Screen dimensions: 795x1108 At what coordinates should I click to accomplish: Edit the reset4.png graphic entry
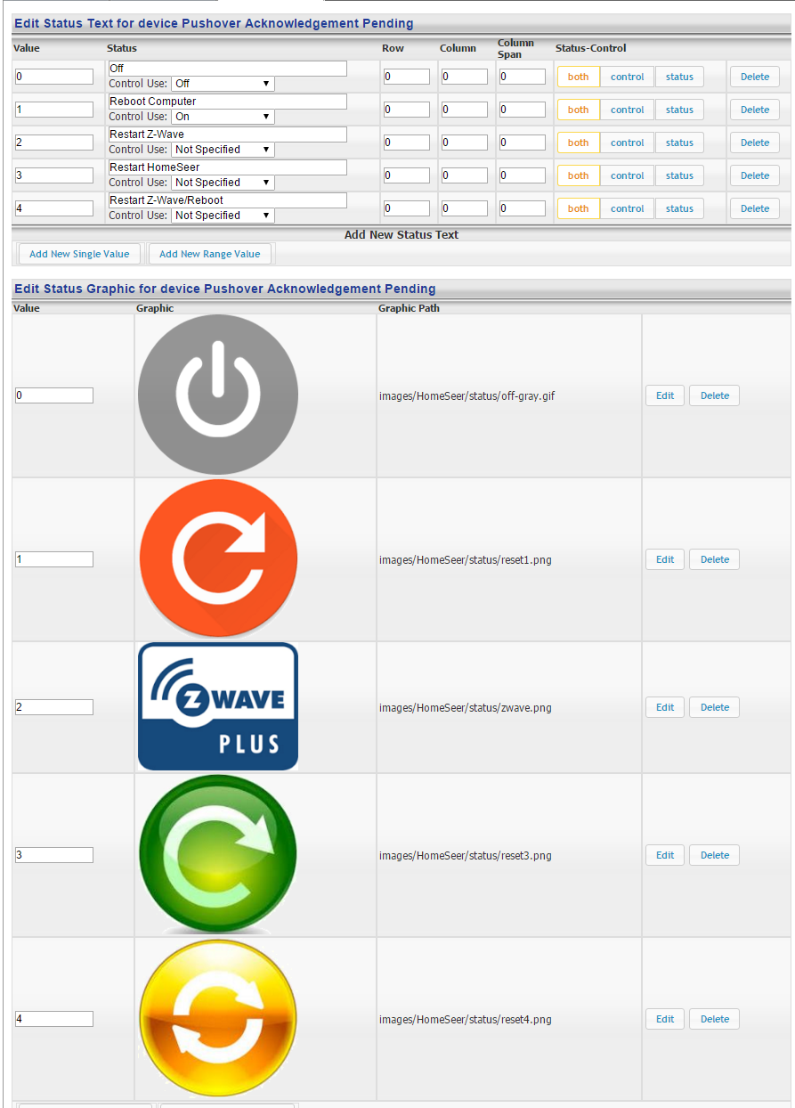click(665, 1019)
